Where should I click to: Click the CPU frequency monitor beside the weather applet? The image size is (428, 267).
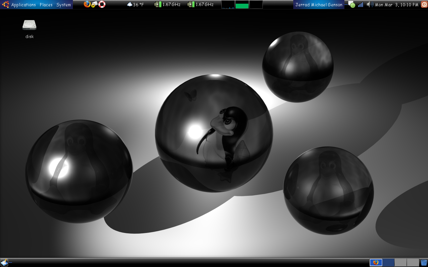pyautogui.click(x=167, y=5)
